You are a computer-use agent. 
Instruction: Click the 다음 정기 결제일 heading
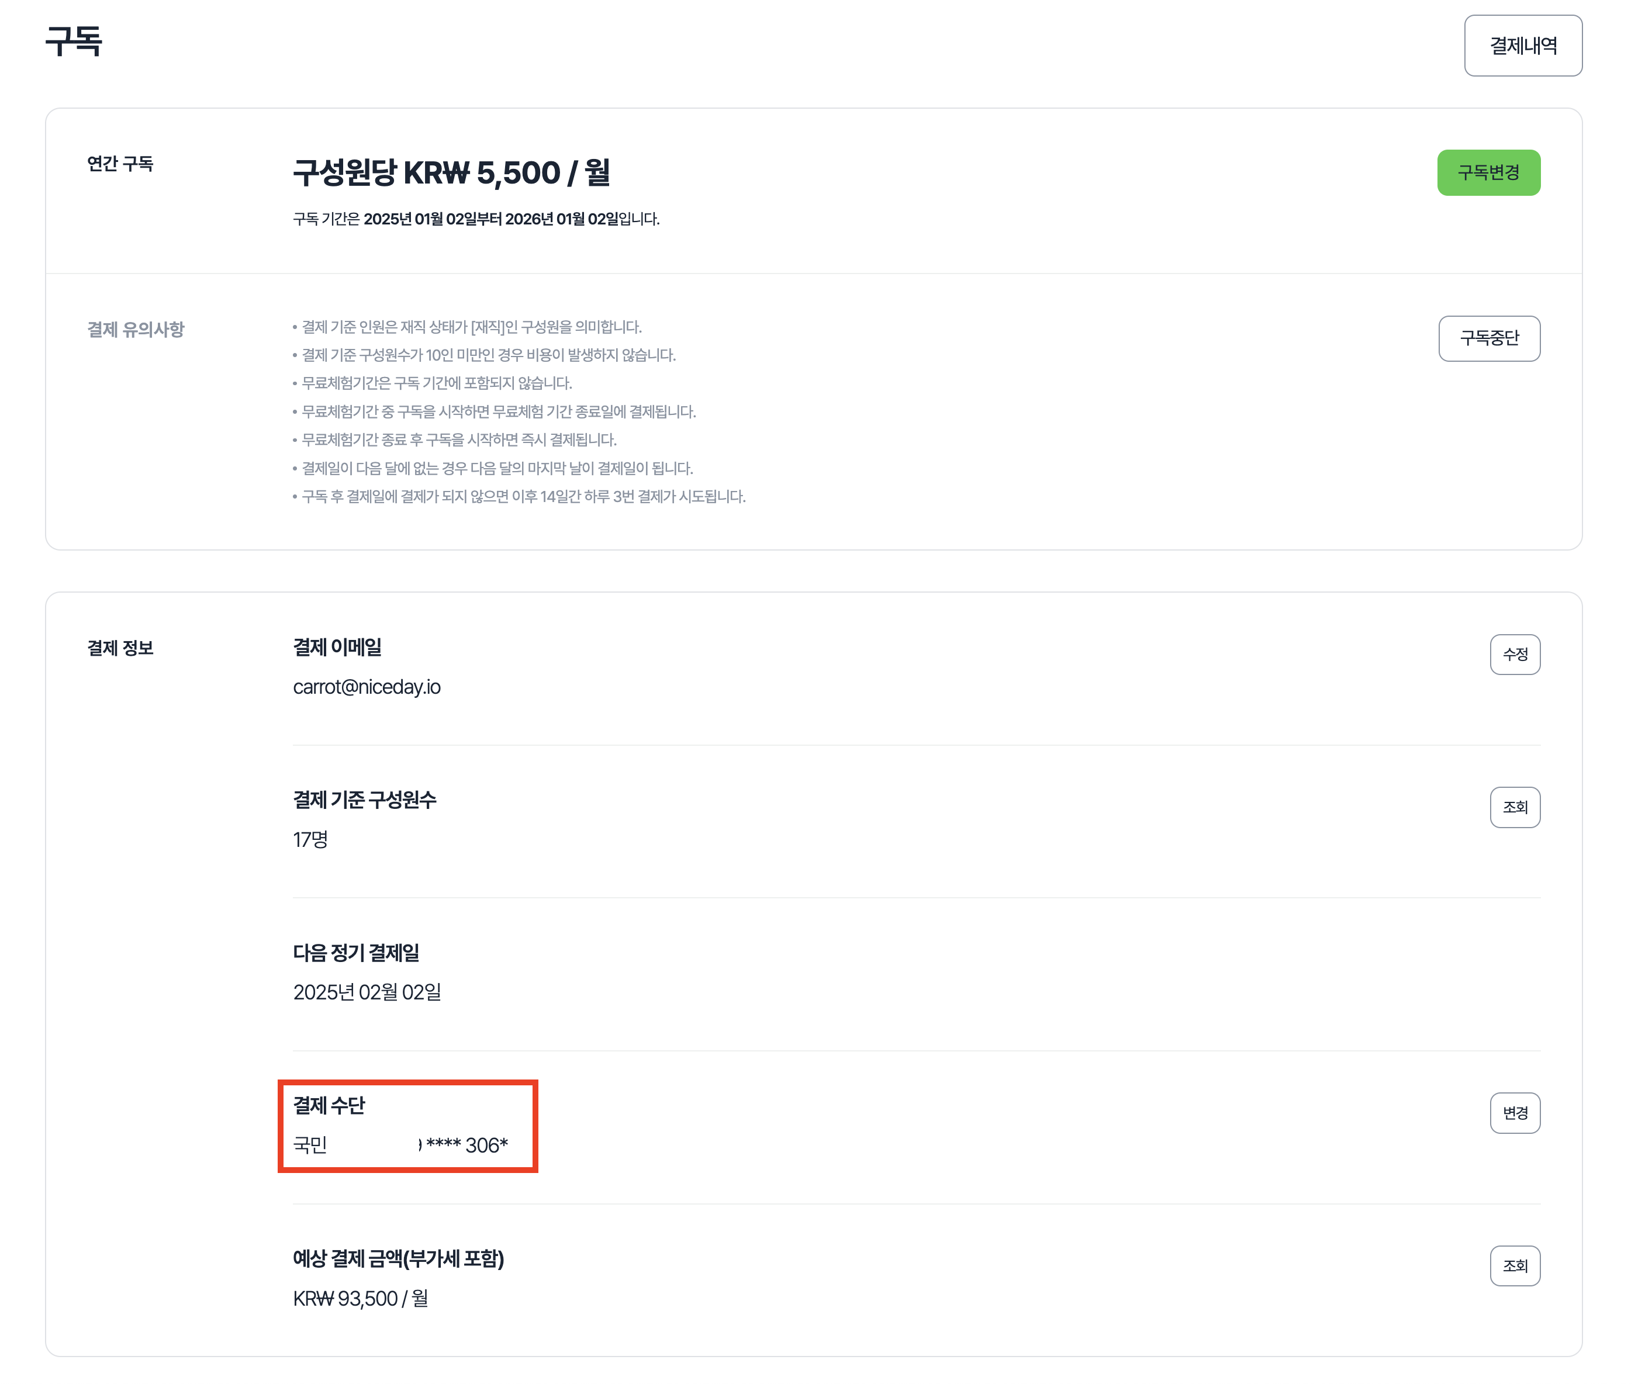pyautogui.click(x=355, y=953)
